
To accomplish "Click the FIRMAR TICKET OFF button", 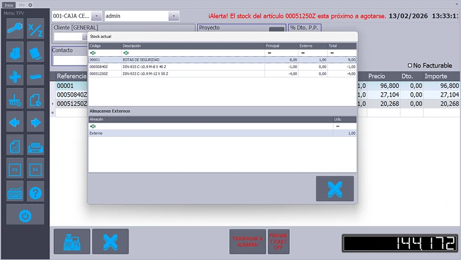I will [x=279, y=241].
